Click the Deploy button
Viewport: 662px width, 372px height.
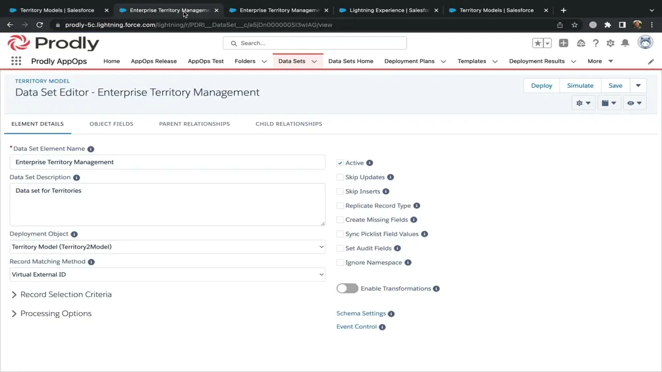point(541,86)
